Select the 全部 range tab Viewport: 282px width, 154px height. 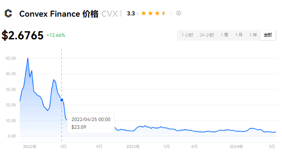(x=267, y=35)
